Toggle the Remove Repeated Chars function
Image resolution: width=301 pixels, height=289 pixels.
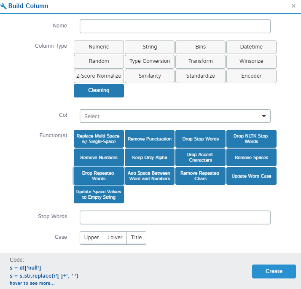pyautogui.click(x=200, y=176)
